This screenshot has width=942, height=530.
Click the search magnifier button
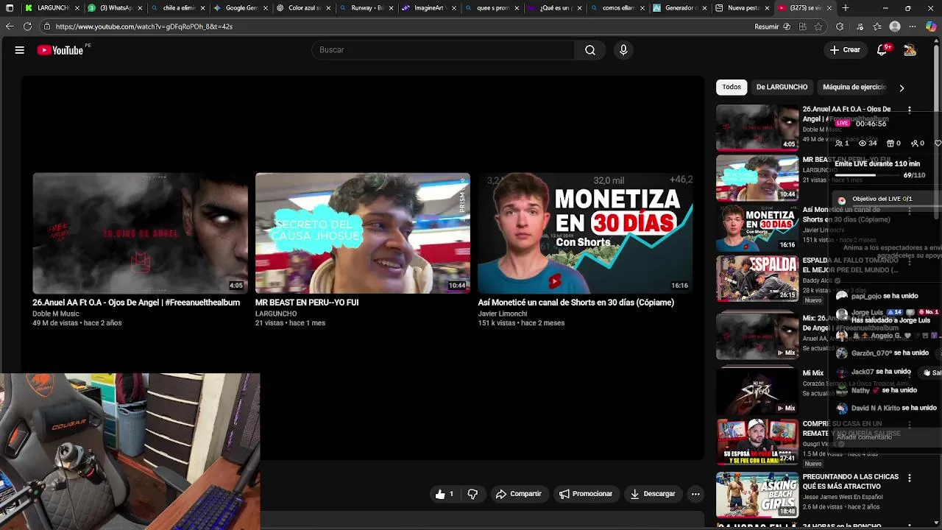pyautogui.click(x=590, y=50)
